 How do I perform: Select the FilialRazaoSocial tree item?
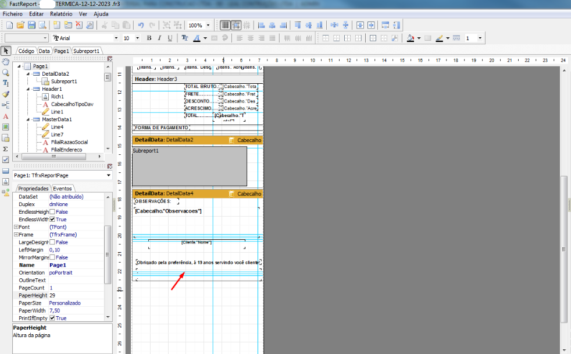coord(69,142)
